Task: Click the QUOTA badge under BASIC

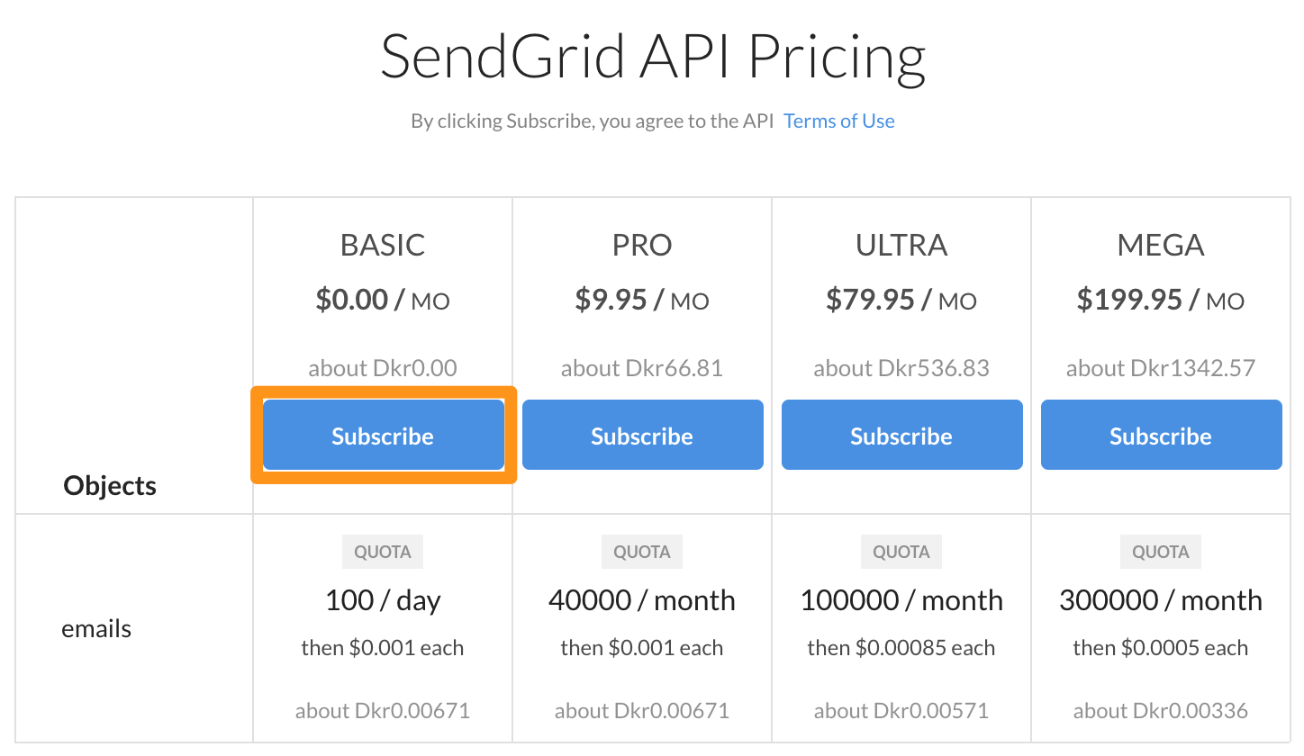Action: (x=383, y=552)
